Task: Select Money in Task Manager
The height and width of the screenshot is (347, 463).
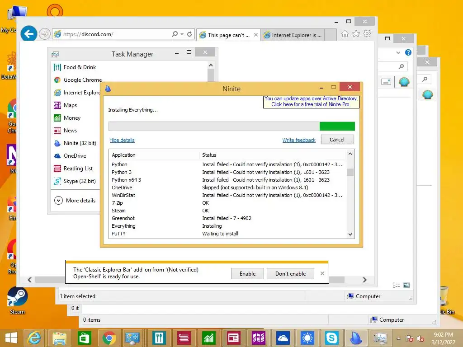Action: pyautogui.click(x=67, y=118)
